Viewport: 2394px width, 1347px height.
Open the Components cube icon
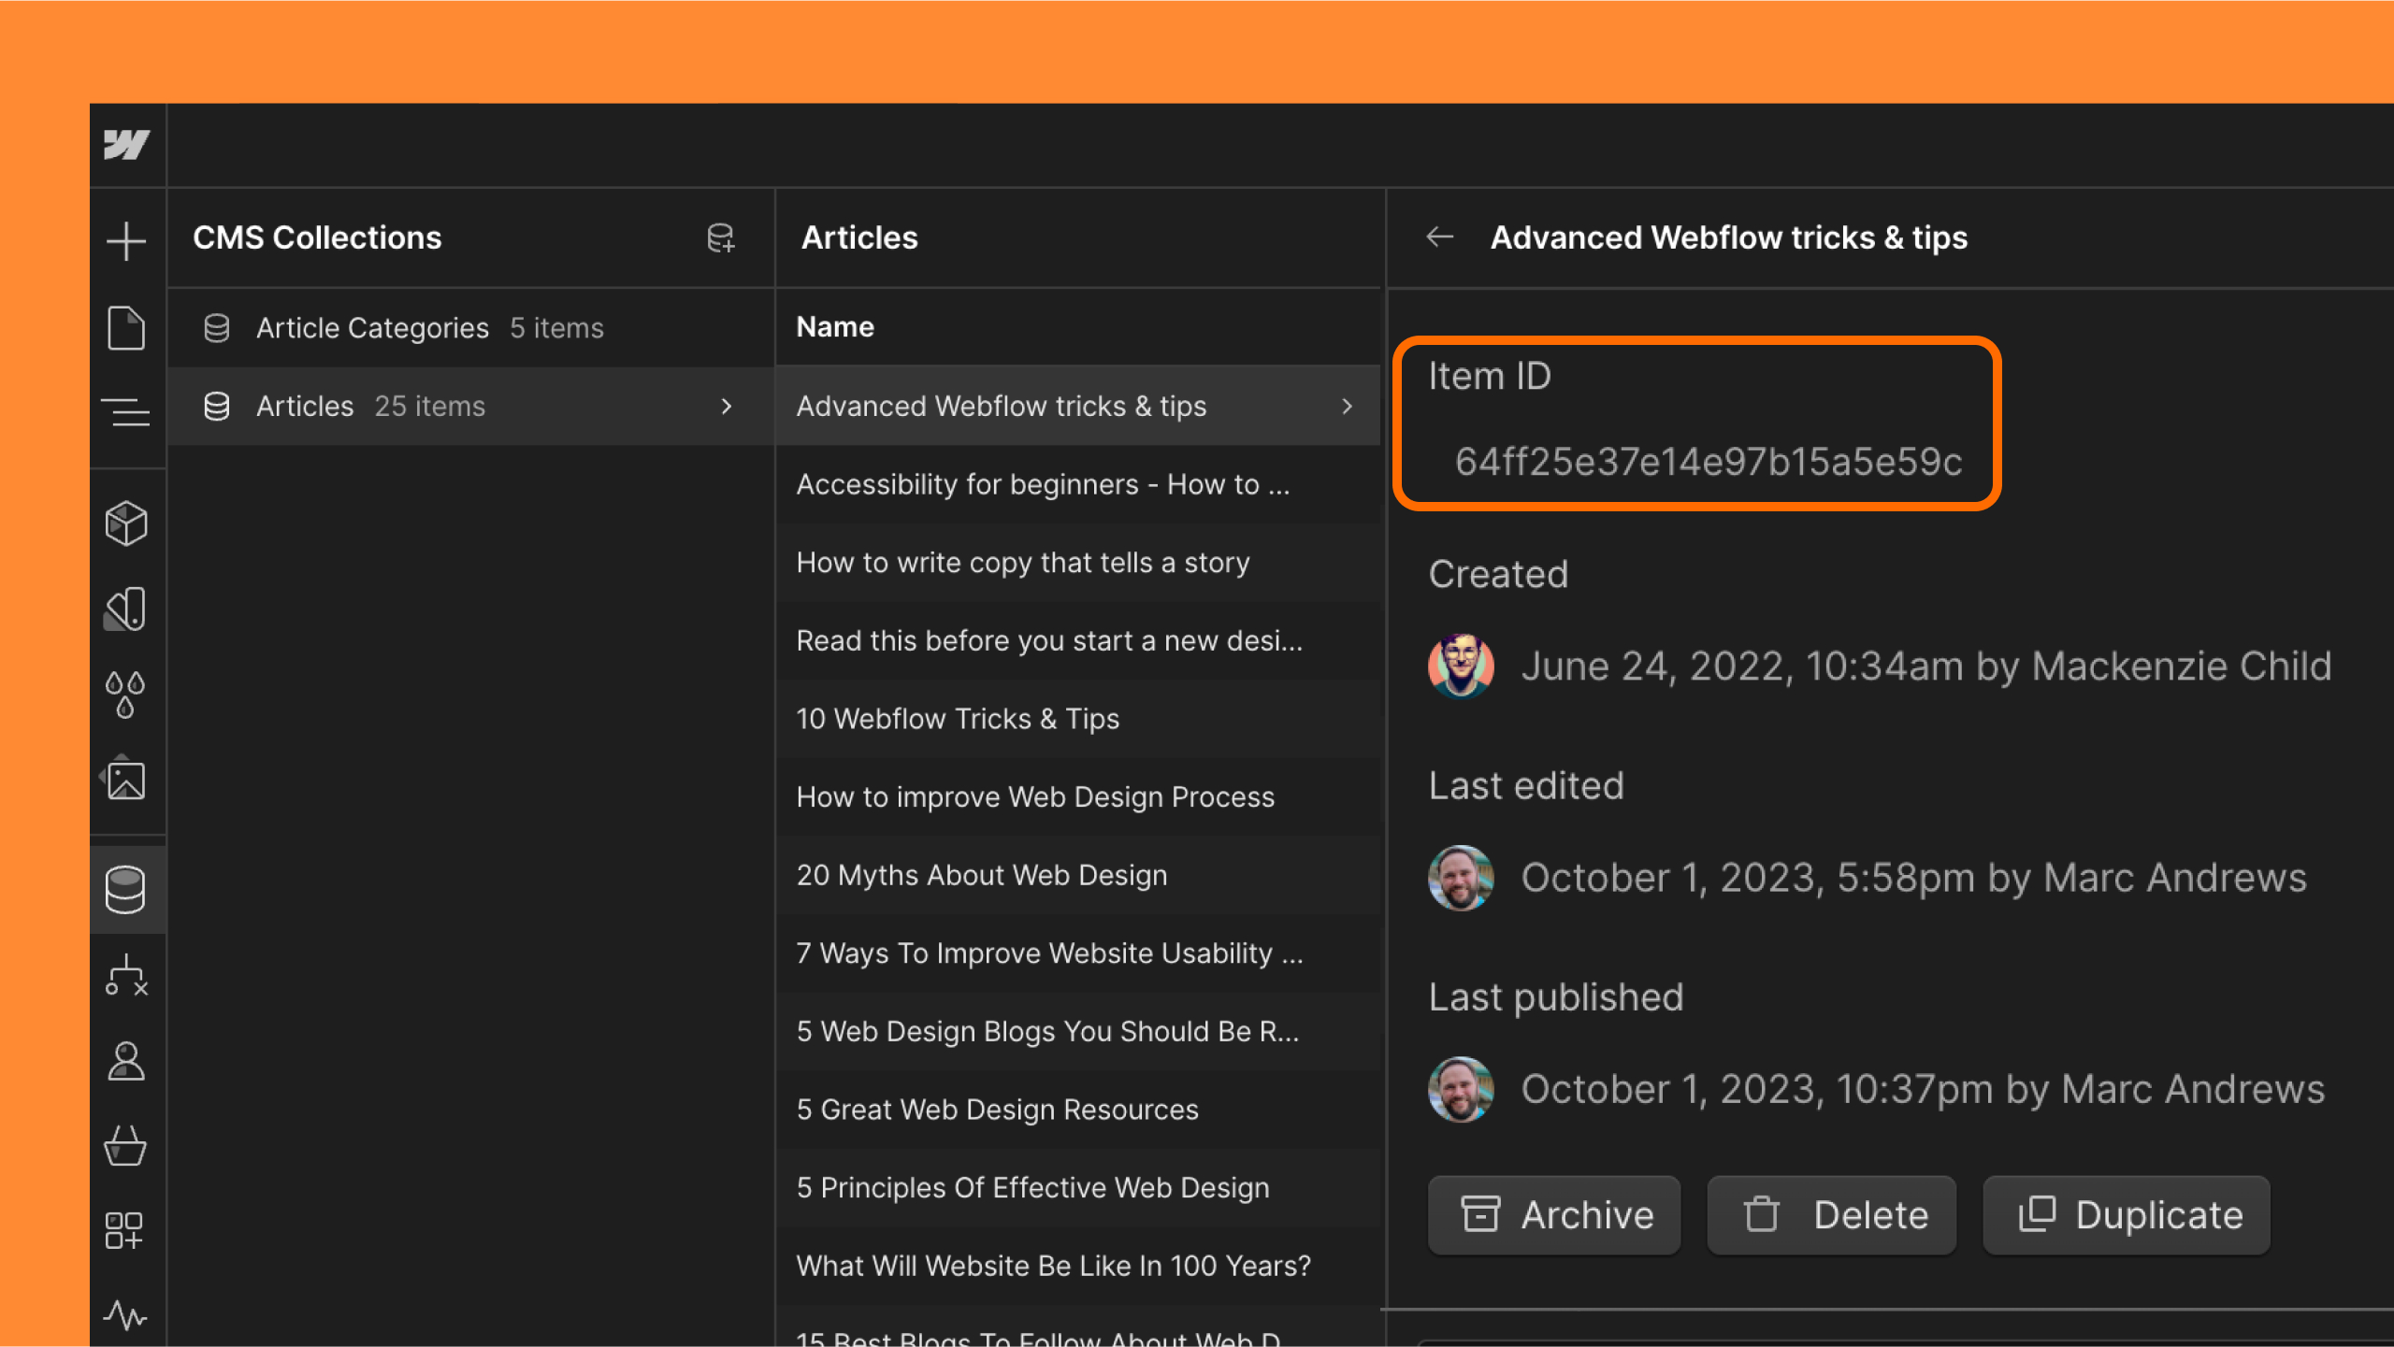[126, 523]
